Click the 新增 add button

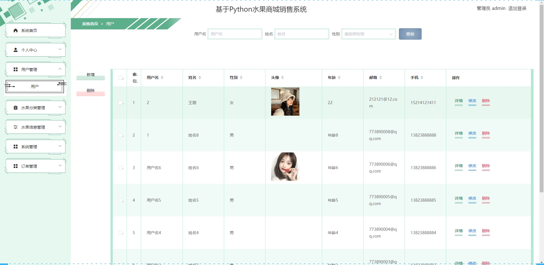tap(91, 75)
